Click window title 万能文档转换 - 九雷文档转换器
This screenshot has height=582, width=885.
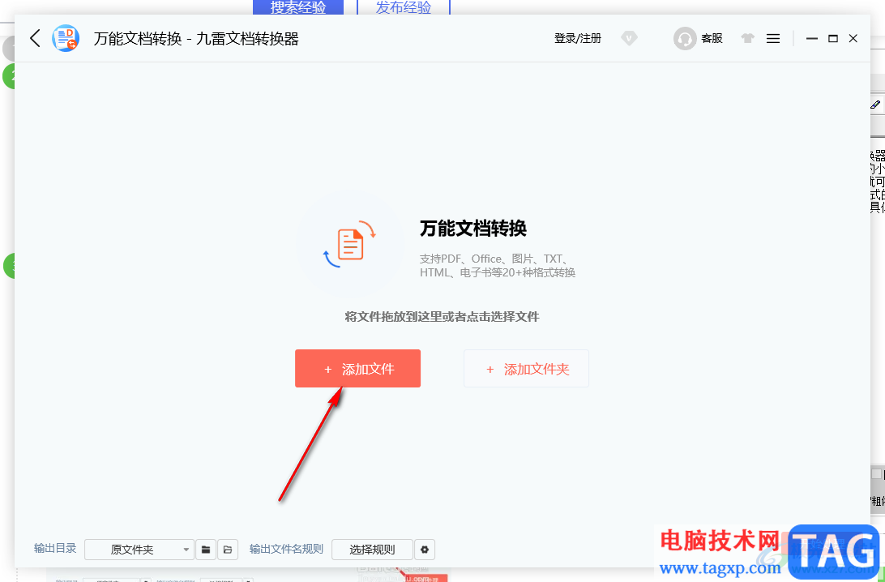(x=196, y=38)
